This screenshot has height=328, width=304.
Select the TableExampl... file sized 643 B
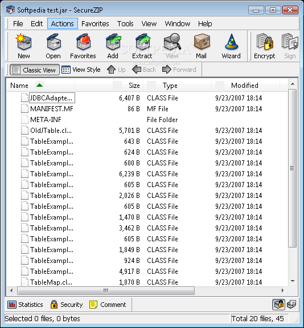pyautogui.click(x=52, y=141)
